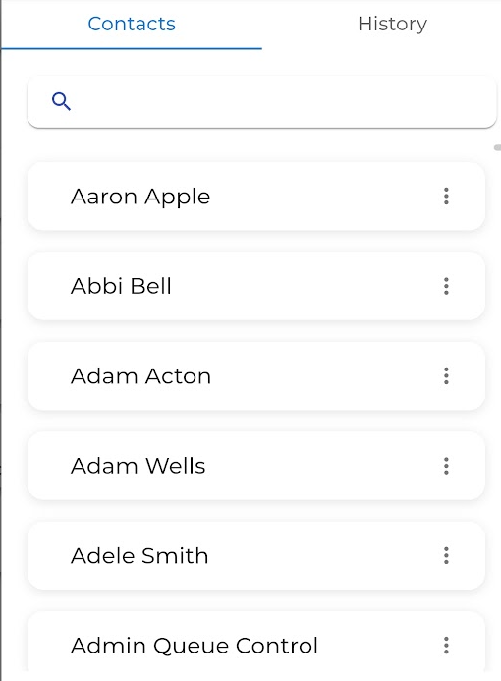Click the Admin Queue Control name text

tap(195, 646)
